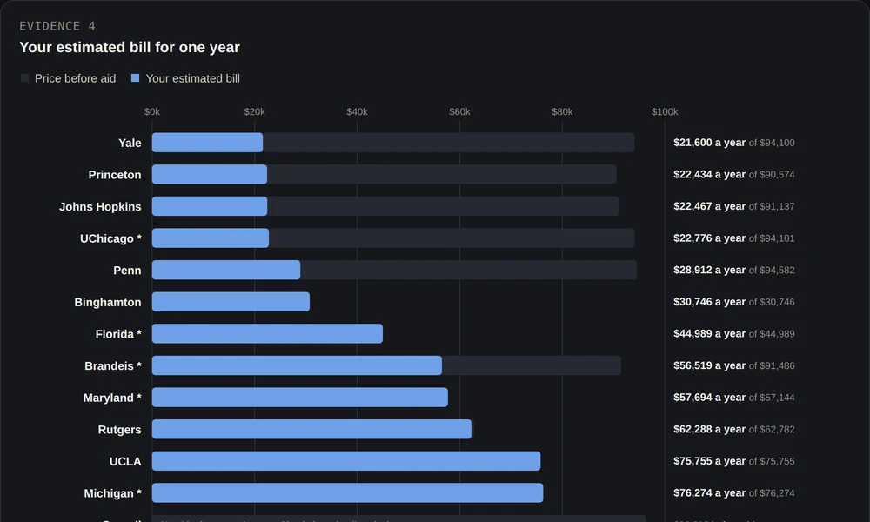
Task: Click Binghamton's blue estimated bill bar
Action: click(x=231, y=302)
